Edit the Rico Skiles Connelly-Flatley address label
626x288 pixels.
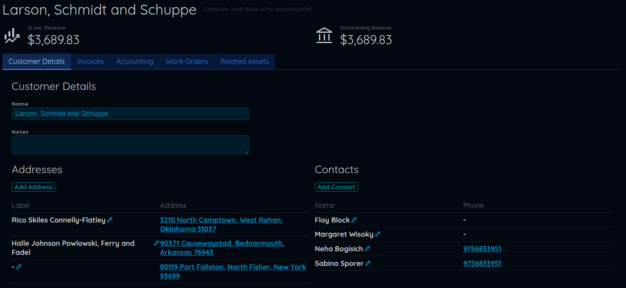click(110, 220)
